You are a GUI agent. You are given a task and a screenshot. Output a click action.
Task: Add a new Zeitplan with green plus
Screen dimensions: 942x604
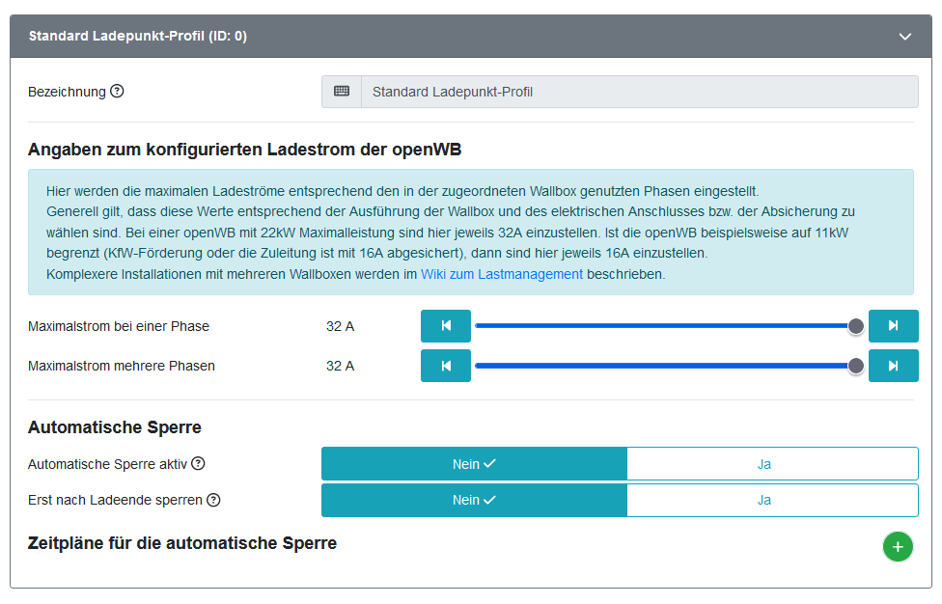coord(898,547)
